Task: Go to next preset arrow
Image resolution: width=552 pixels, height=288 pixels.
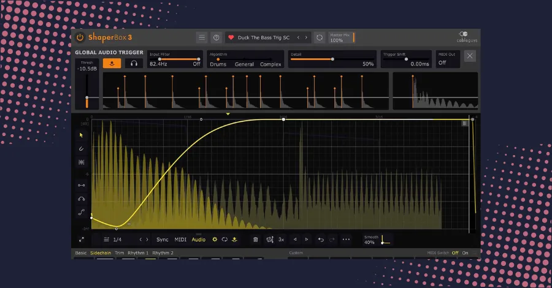Action: 306,37
